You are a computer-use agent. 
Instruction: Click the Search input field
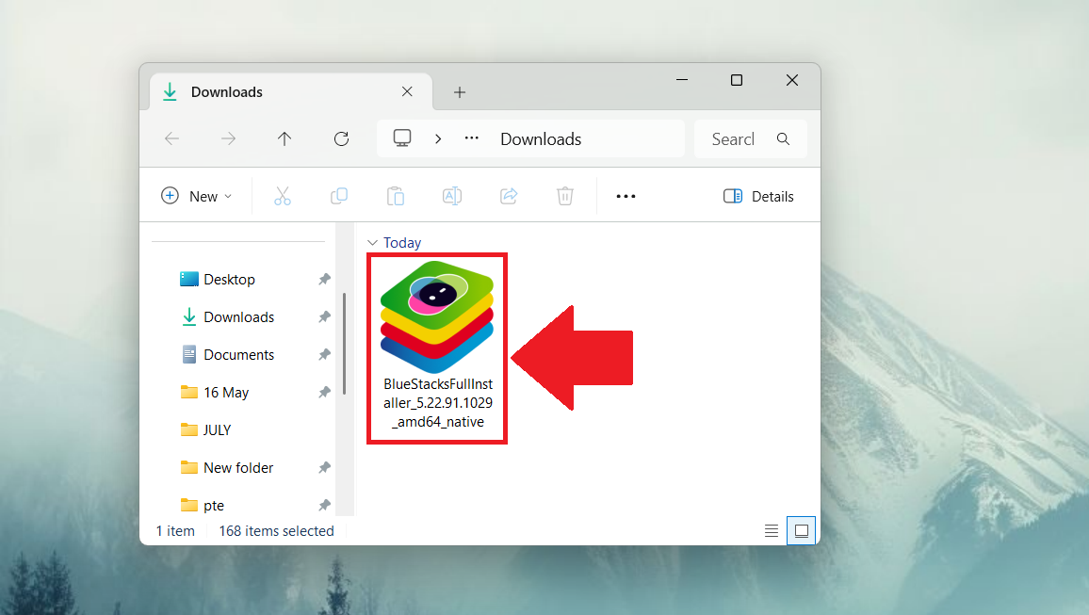click(x=734, y=139)
